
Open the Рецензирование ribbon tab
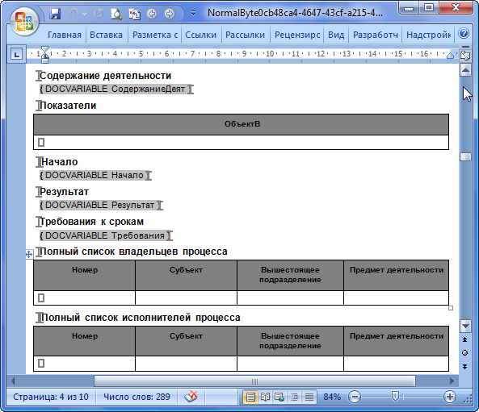pos(297,35)
